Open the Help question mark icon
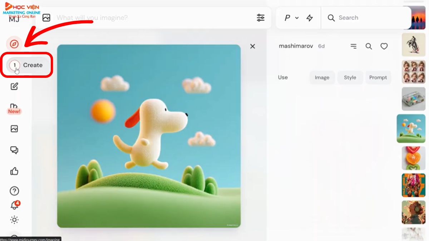This screenshot has height=241, width=429. click(x=14, y=191)
